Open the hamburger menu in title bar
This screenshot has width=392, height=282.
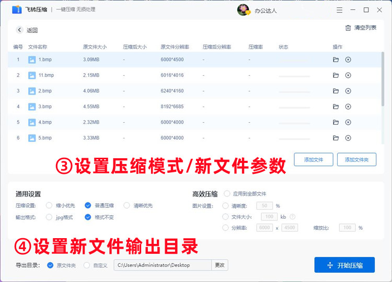tap(340, 10)
